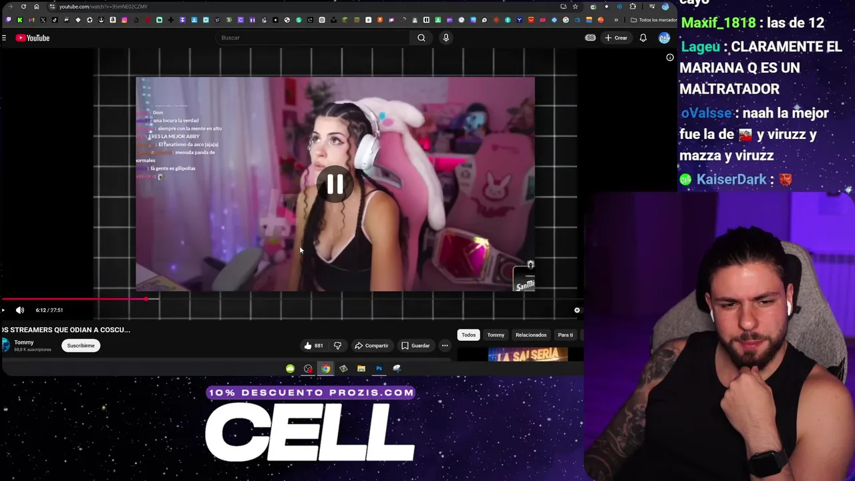Click the red scrubber handle on timeline

pyautogui.click(x=146, y=299)
